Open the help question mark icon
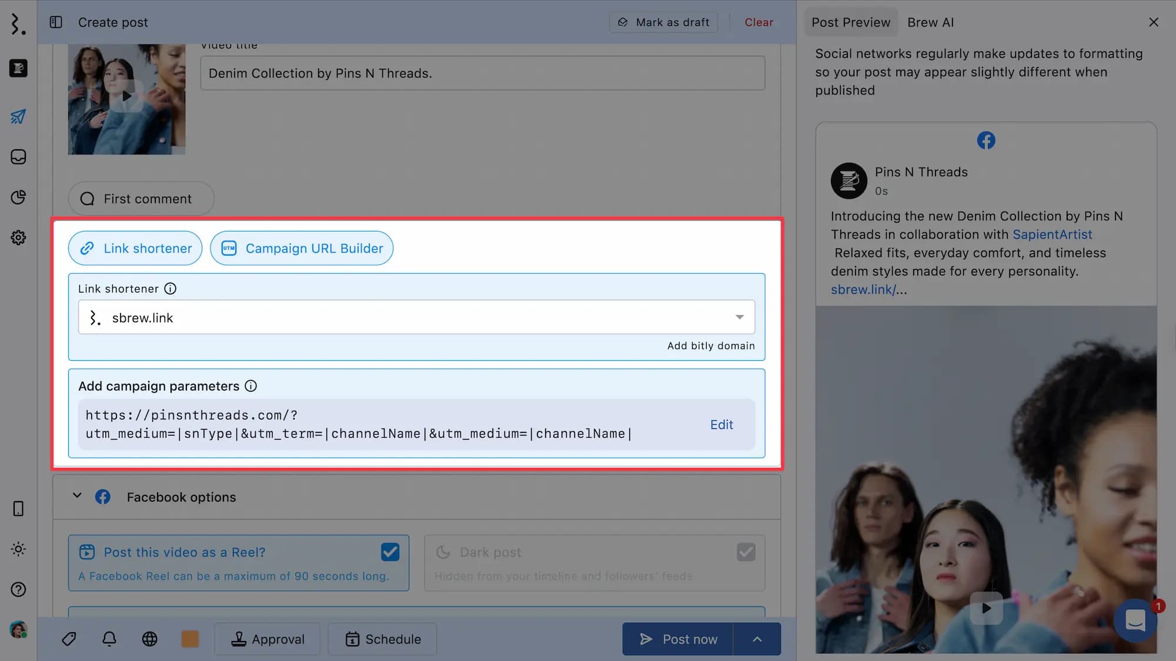1176x661 pixels. point(18,589)
